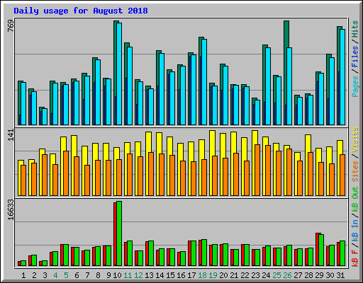Click green weekend day label 5
Image resolution: width=363 pixels, height=283 pixels.
66,275
